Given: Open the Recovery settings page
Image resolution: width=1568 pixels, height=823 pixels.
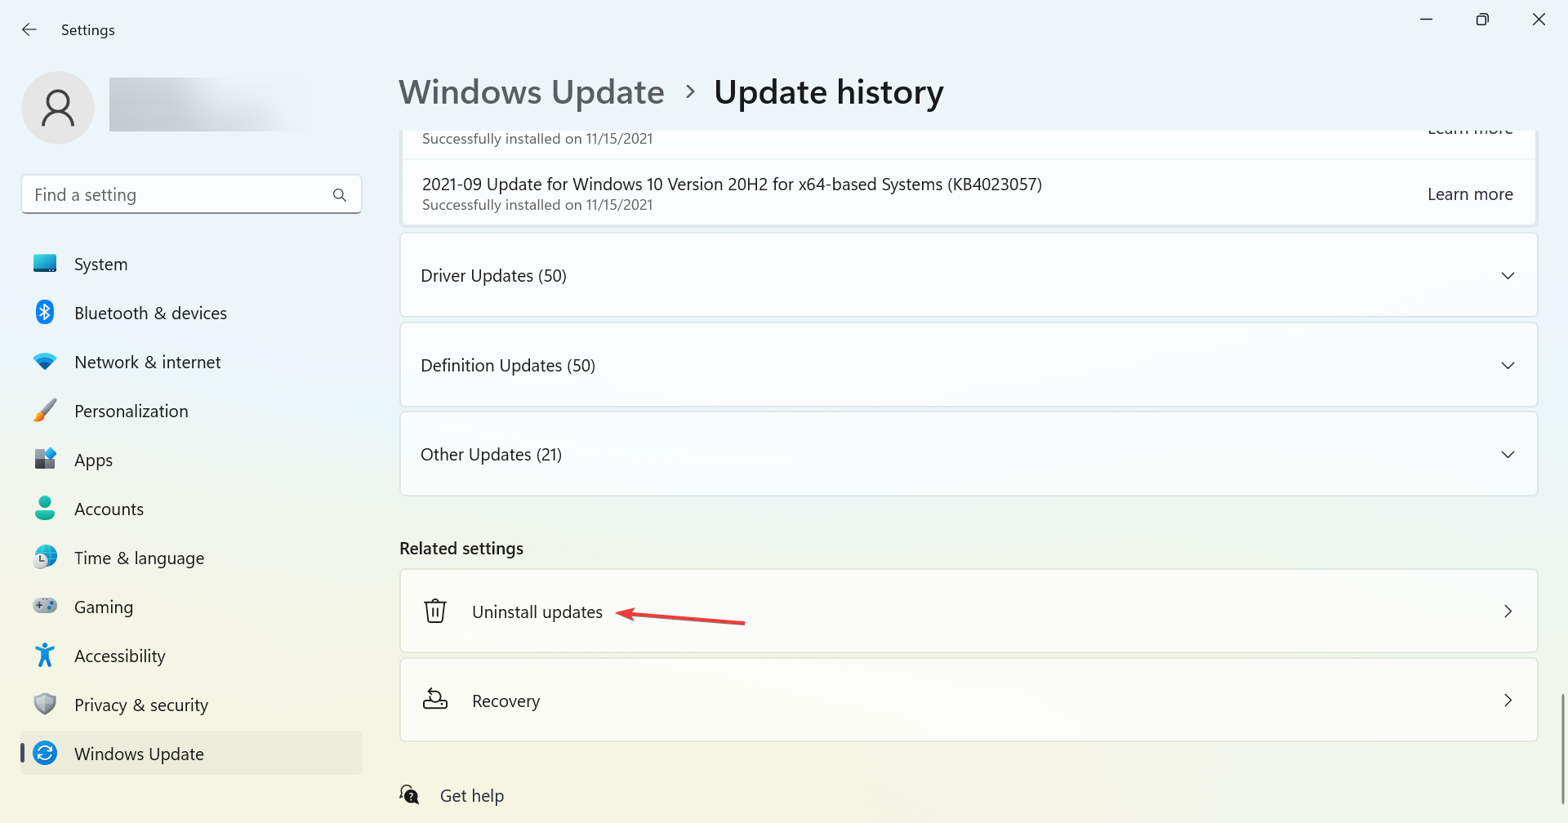Looking at the screenshot, I should [x=968, y=701].
